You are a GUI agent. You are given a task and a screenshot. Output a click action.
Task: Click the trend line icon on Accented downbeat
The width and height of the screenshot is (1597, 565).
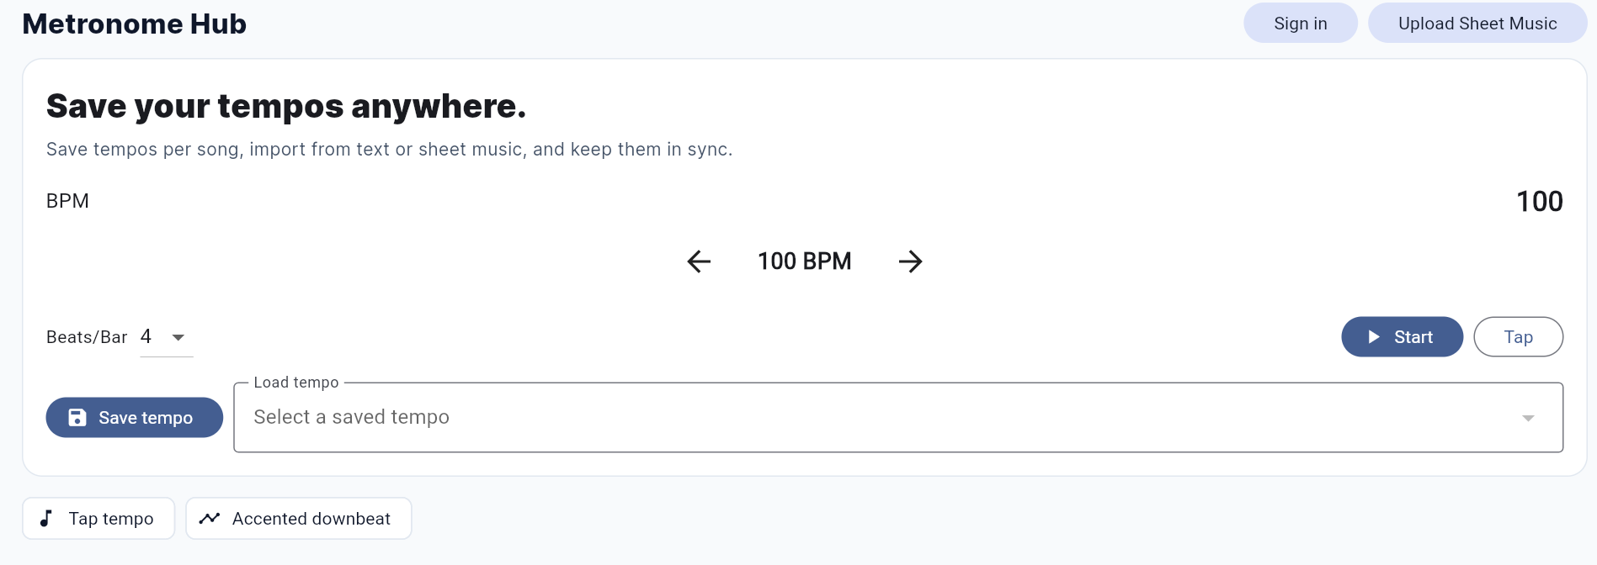[210, 519]
